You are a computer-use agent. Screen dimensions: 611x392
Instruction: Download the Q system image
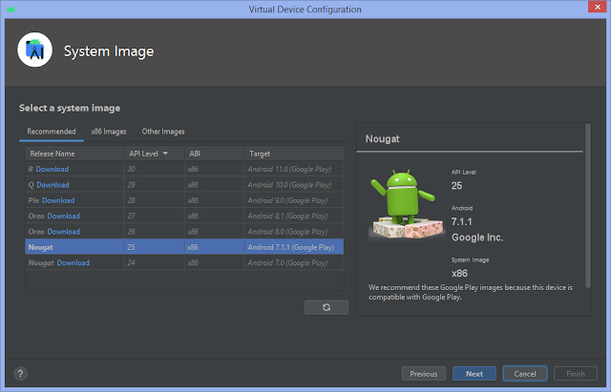(53, 184)
